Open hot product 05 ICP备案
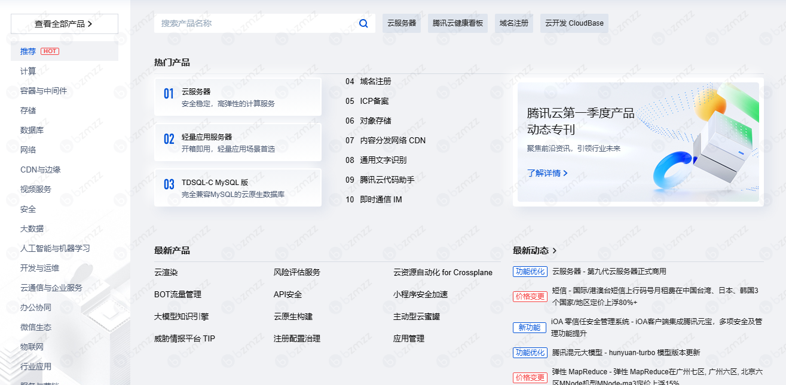786x385 pixels. (x=367, y=101)
